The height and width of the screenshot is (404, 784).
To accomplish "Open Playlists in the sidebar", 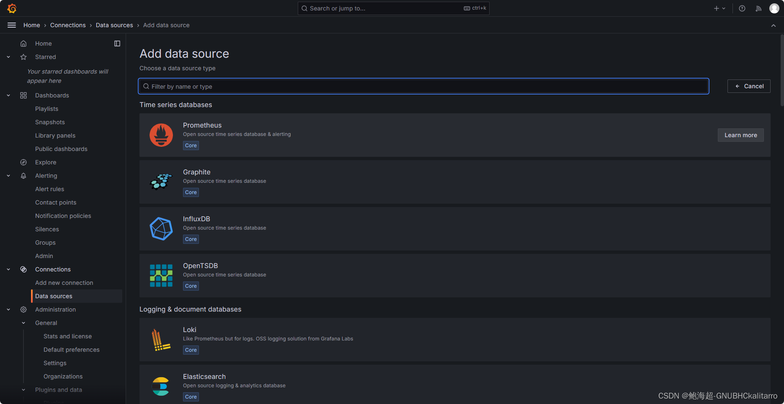I will tap(46, 109).
